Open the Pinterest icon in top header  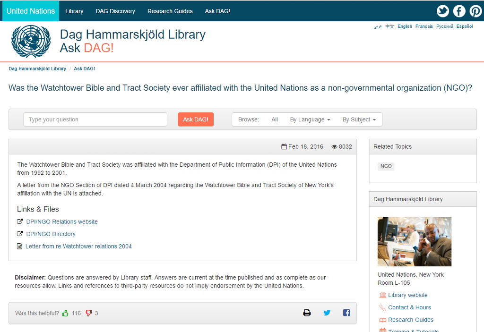(x=475, y=11)
